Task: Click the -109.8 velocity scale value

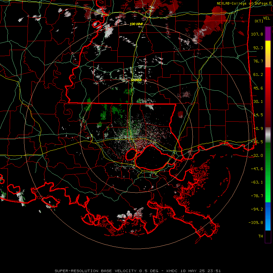Action: [x=256, y=223]
